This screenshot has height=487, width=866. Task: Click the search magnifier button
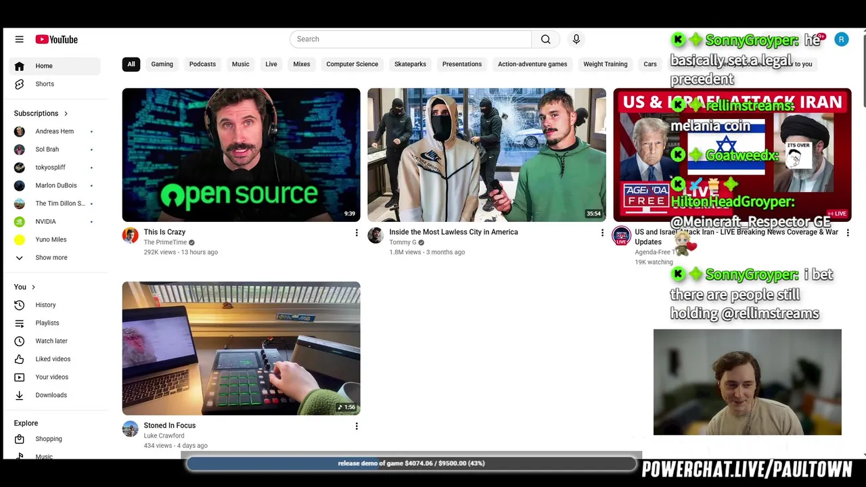545,39
